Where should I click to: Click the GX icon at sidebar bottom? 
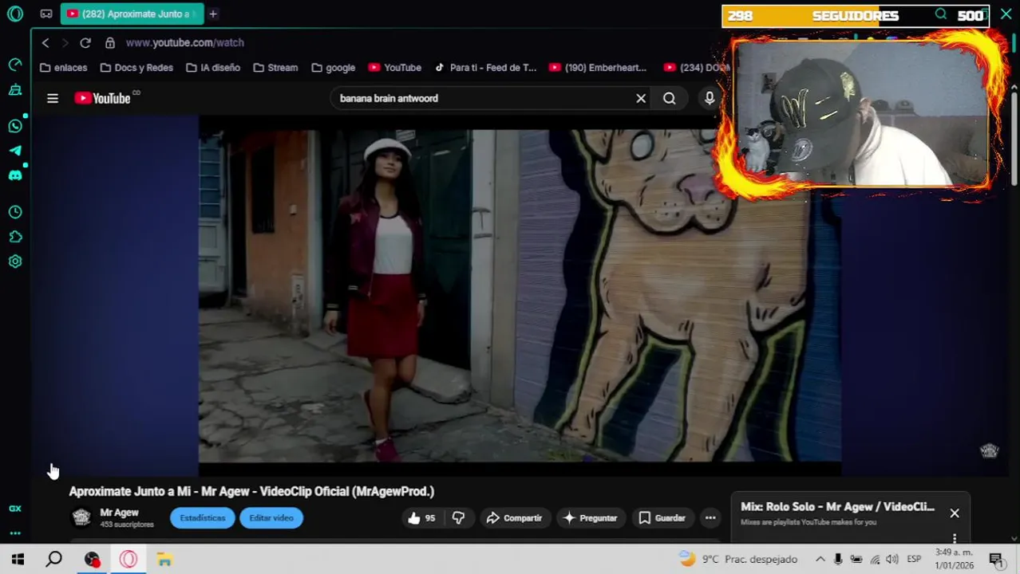coord(15,509)
